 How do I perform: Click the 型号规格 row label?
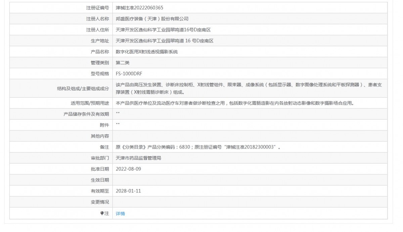click(x=100, y=74)
